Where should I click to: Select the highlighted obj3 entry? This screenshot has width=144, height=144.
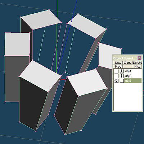pyautogui.click(x=133, y=81)
